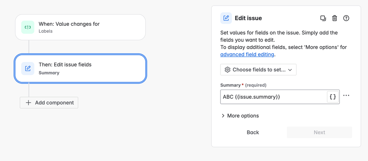
Task: Expand the More options section
Action: tap(240, 116)
